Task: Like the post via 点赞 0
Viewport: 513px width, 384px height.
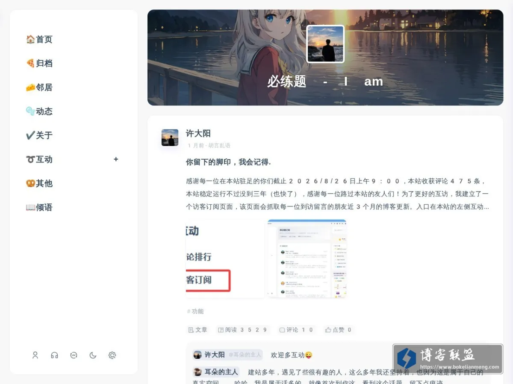Action: (339, 330)
